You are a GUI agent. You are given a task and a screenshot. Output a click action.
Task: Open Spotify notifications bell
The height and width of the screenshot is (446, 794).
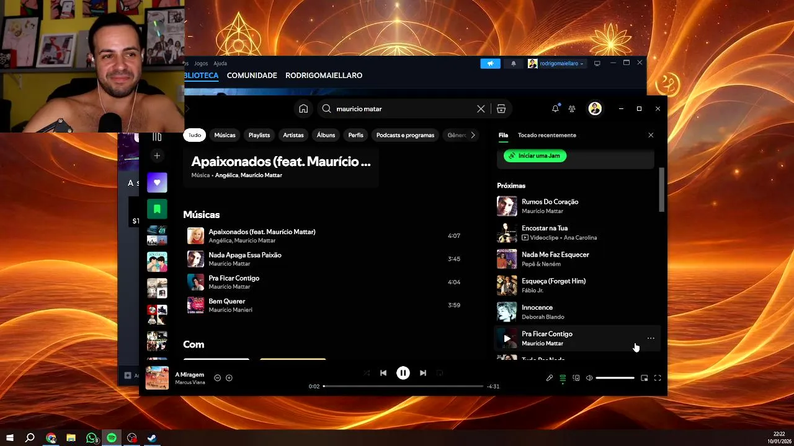click(x=555, y=108)
